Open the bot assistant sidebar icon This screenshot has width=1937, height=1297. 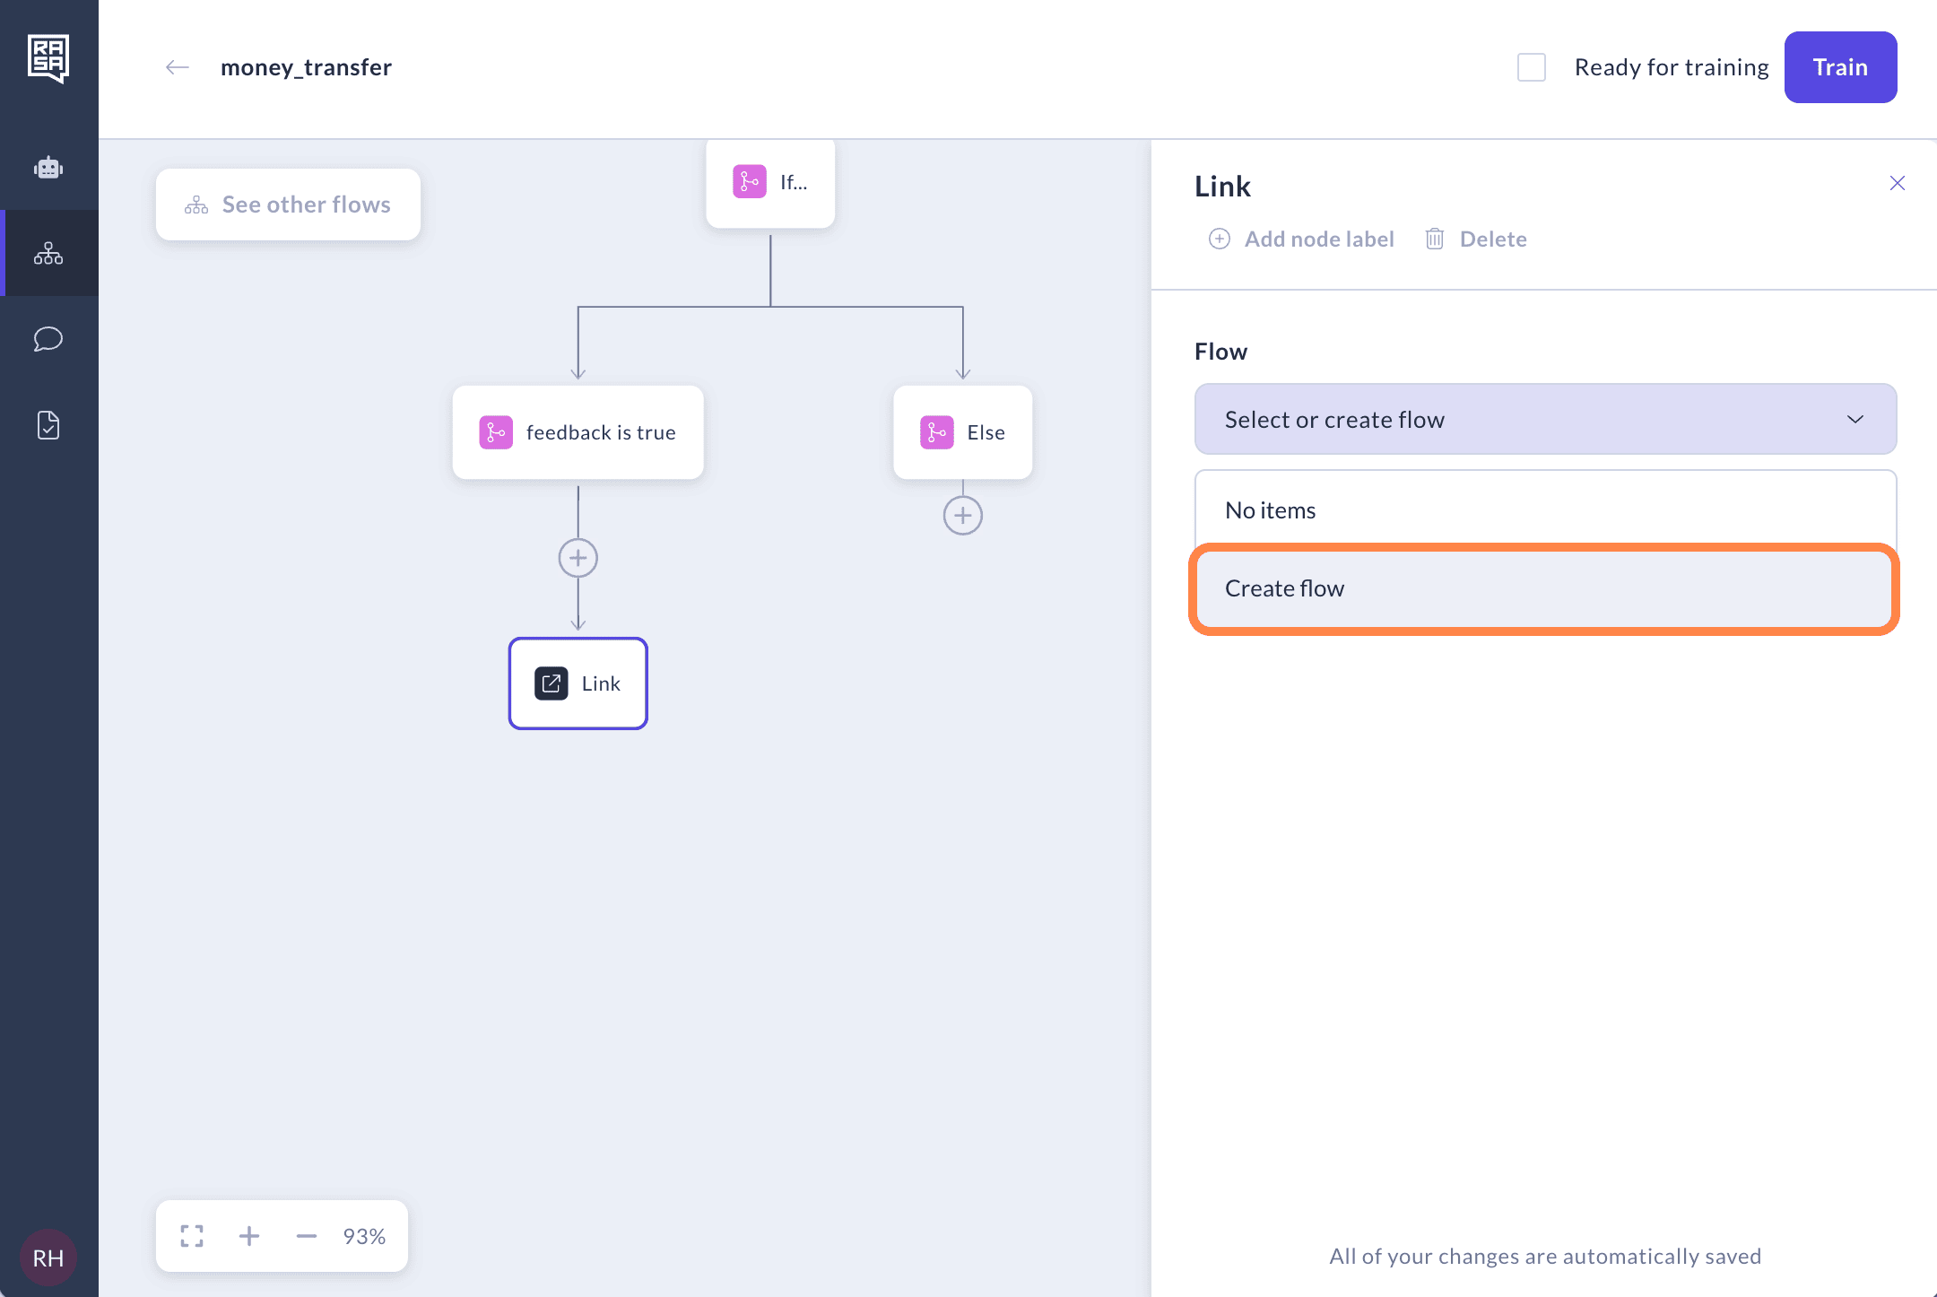(x=48, y=167)
